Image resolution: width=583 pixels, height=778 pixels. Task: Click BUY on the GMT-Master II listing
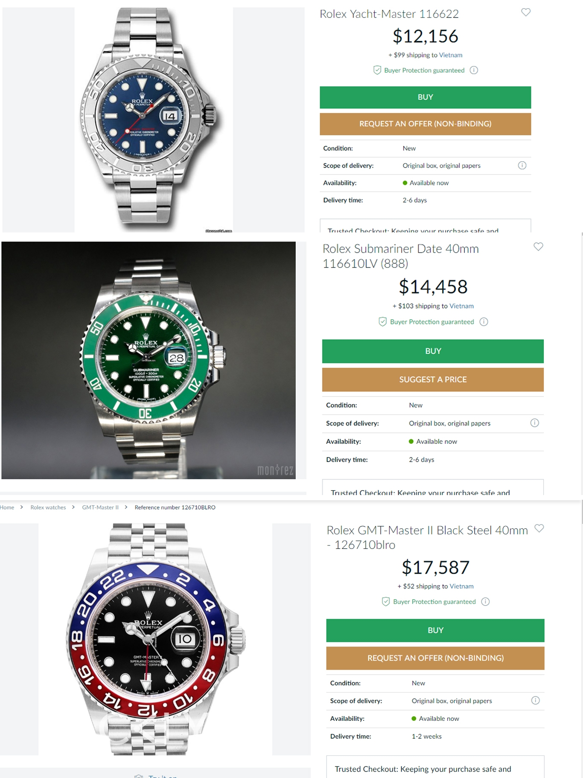[435, 630]
